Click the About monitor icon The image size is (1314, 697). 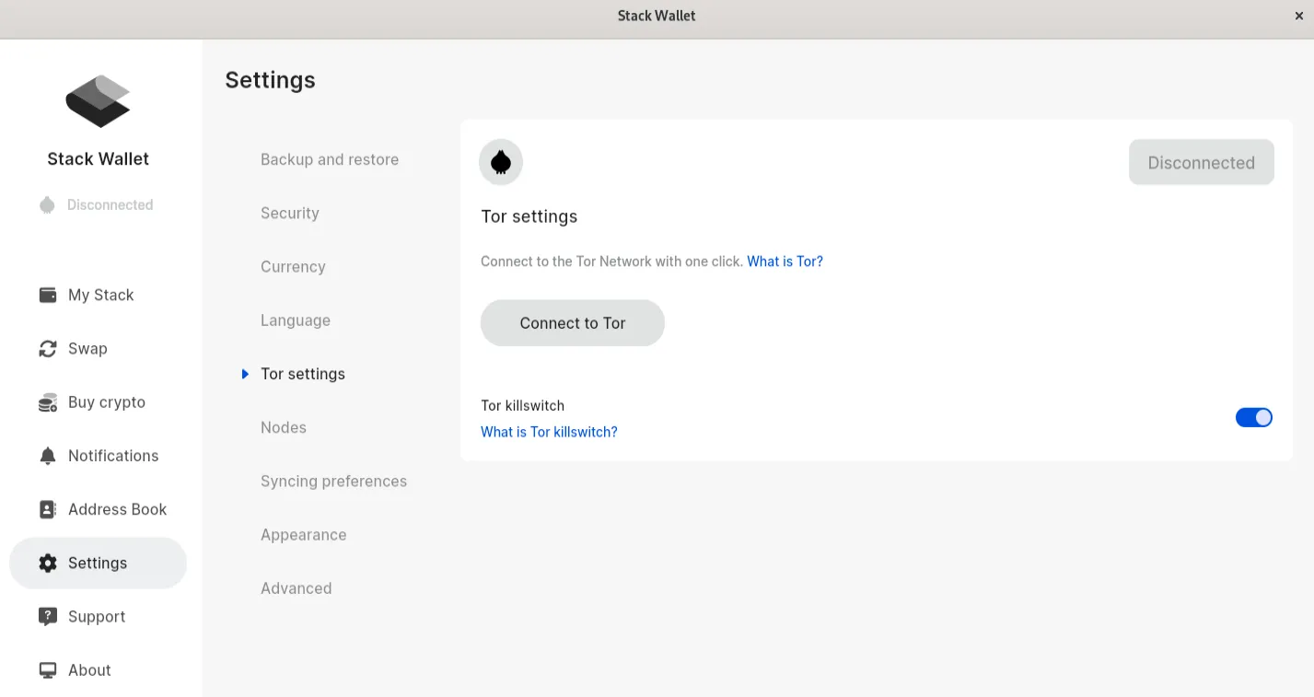click(x=48, y=670)
